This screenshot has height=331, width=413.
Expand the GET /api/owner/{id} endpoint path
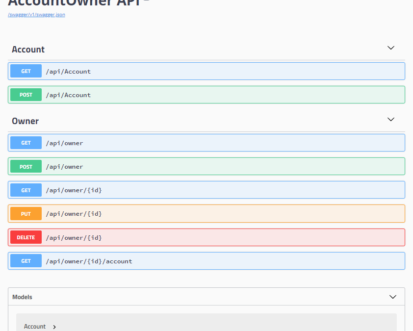[74, 190]
